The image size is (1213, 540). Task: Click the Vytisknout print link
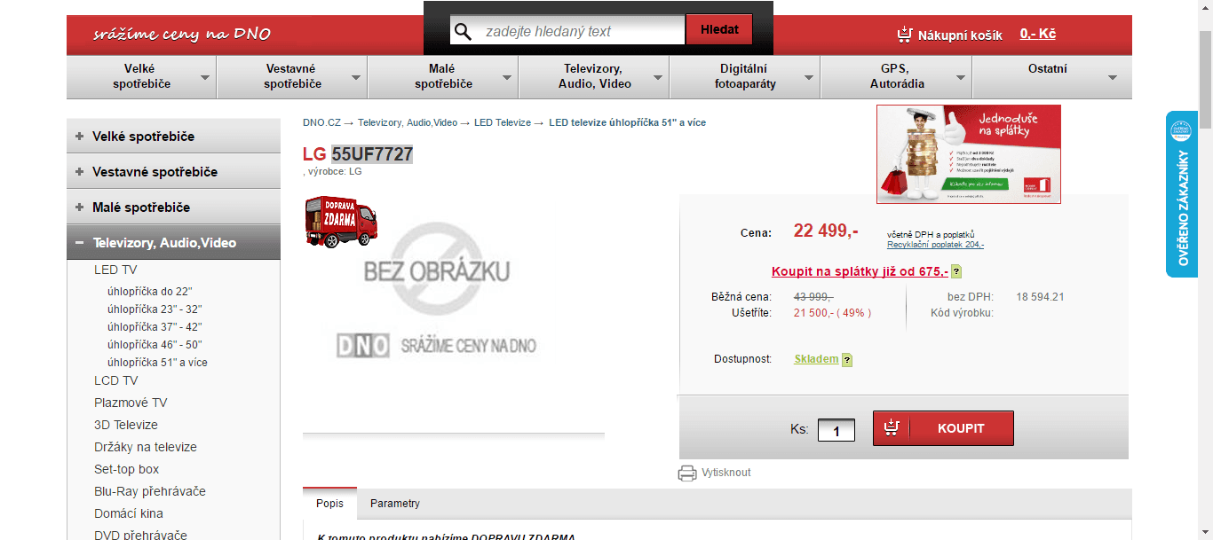(726, 473)
